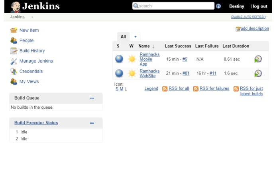This screenshot has height=196, width=277.
Task: Open Build History from sidebar
Action: tap(32, 51)
